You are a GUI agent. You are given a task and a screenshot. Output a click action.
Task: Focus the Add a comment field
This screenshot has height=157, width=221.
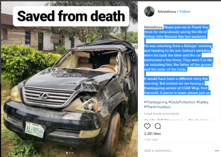point(178,150)
